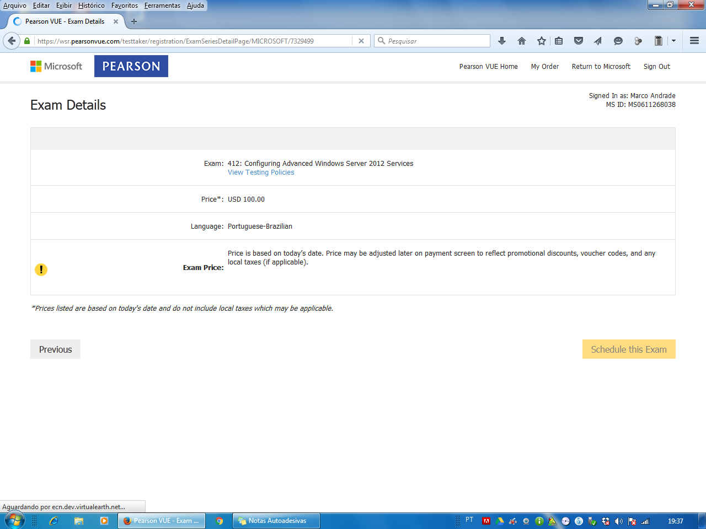The width and height of the screenshot is (706, 529).
Task: Open My Order link
Action: (545, 66)
